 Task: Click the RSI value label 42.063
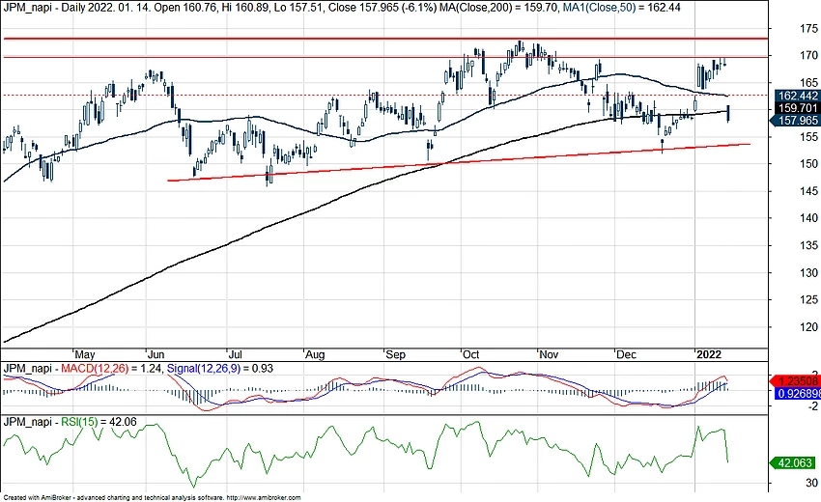point(793,462)
